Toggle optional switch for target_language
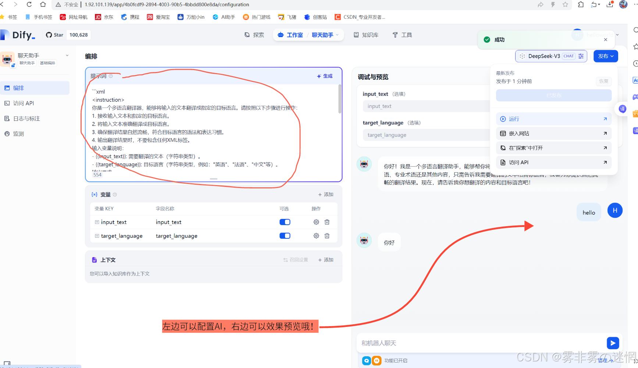Image resolution: width=638 pixels, height=368 pixels. click(x=285, y=236)
